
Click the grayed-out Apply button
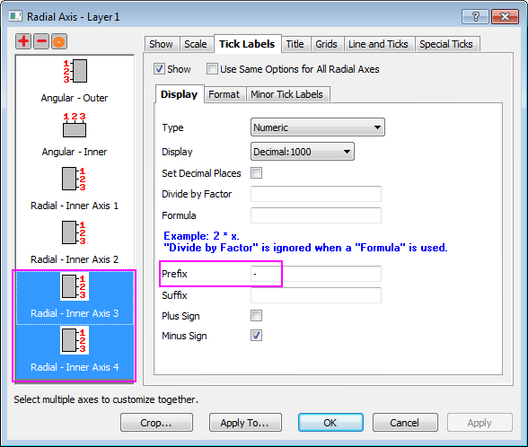[x=480, y=423]
